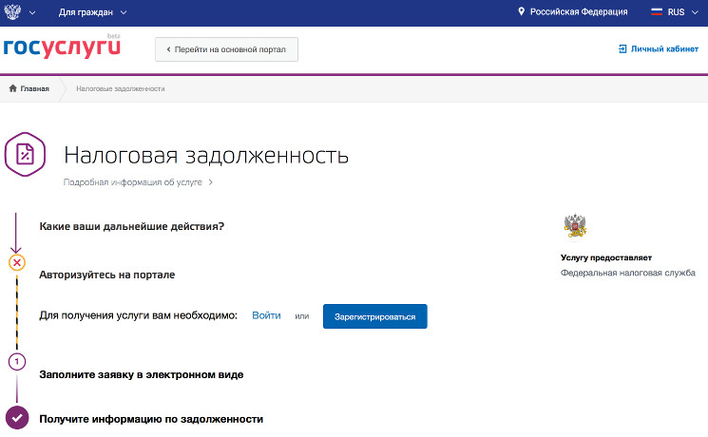This screenshot has height=437, width=708.
Task: Click the Federal Tax Service emblem
Action: tap(575, 226)
